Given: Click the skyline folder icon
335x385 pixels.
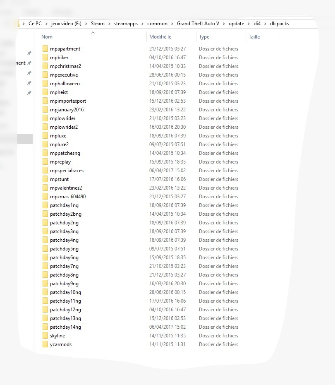Looking at the screenshot, I should tap(45, 335).
